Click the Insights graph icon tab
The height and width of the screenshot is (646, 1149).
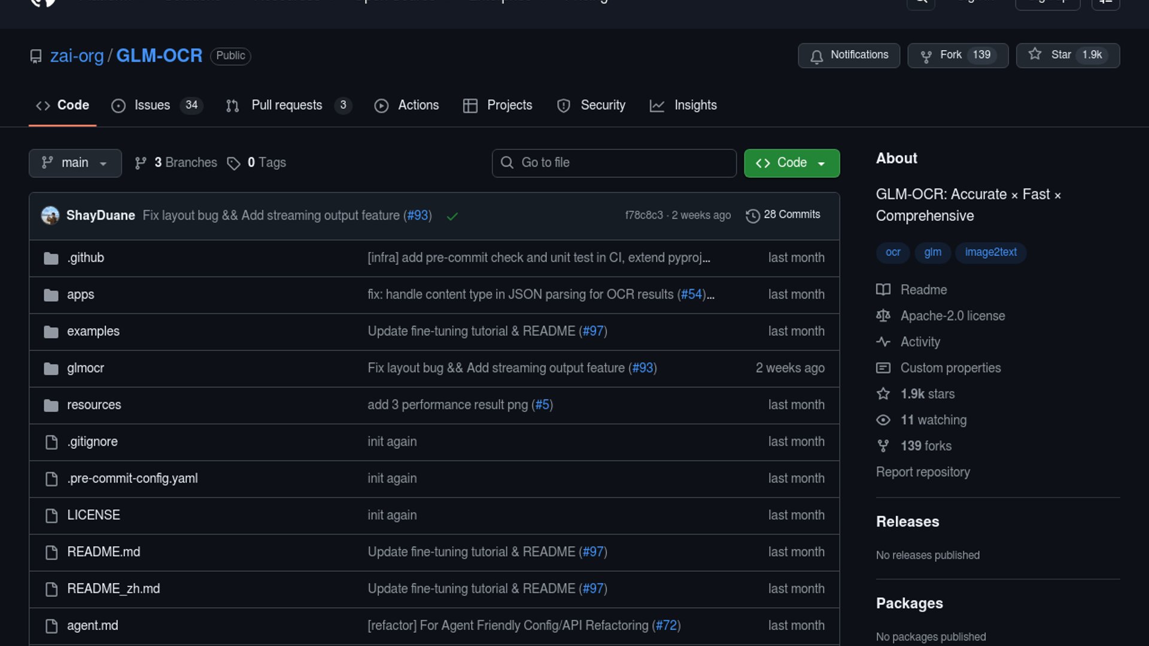(x=657, y=106)
